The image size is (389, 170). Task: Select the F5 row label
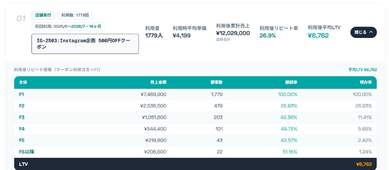22,140
